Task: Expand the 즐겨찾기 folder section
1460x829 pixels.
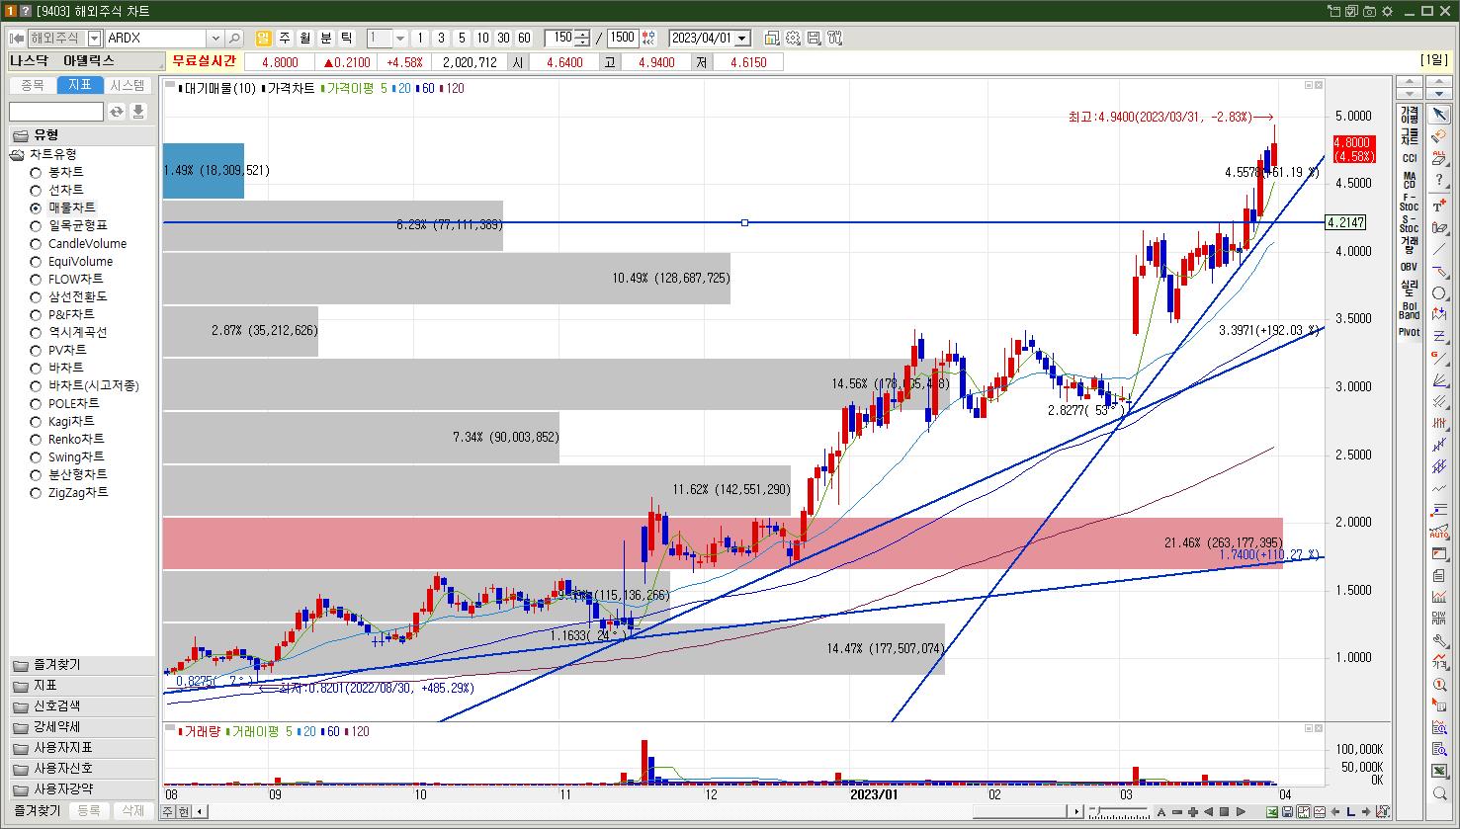Action: point(83,664)
